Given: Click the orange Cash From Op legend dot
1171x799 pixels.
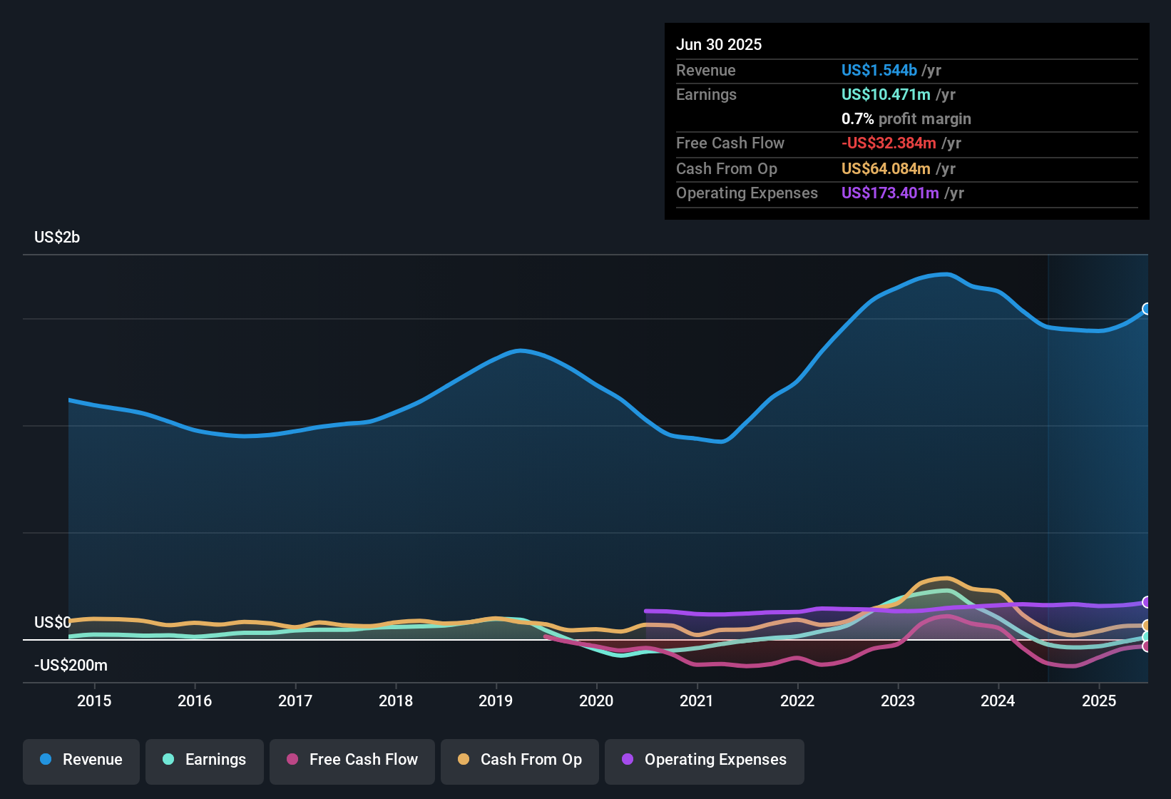Looking at the screenshot, I should coord(464,759).
